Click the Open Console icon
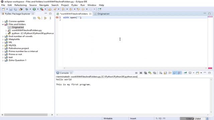Viewport: 214px width, 120px height. [x=198, y=73]
